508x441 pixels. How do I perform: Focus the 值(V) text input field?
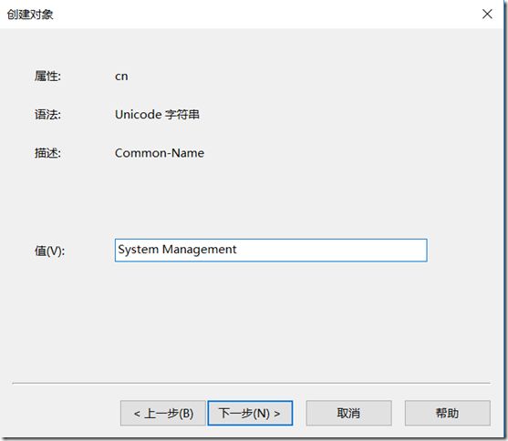(x=271, y=250)
